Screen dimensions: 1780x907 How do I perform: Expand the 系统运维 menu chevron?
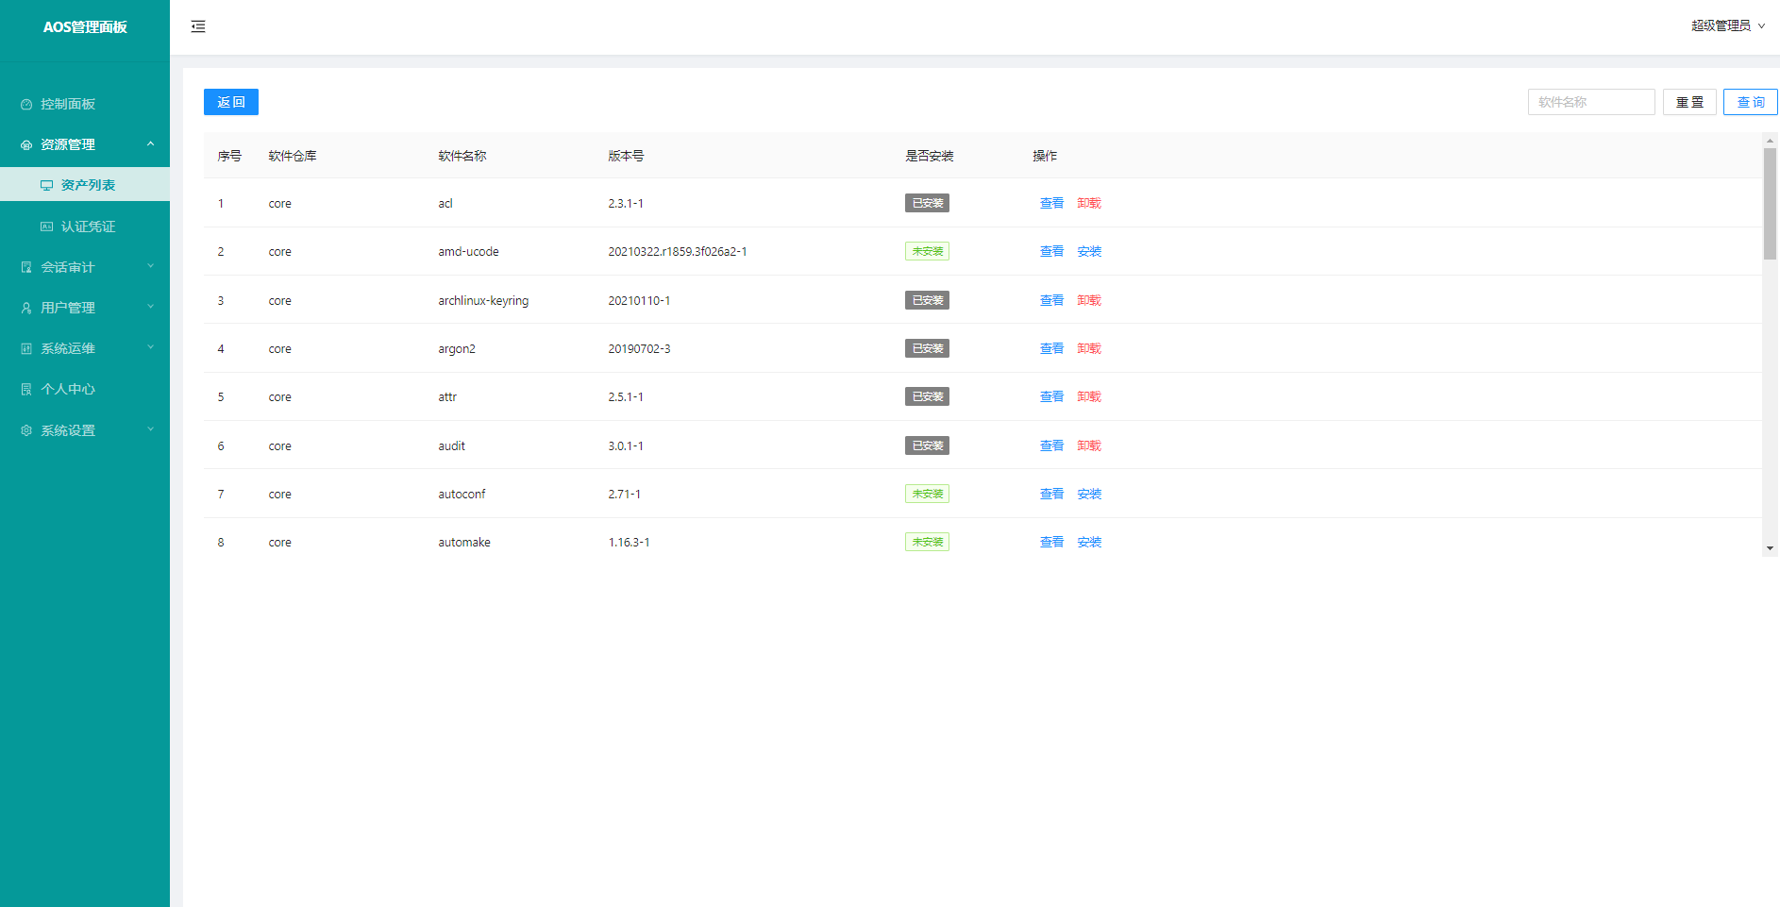coord(150,348)
